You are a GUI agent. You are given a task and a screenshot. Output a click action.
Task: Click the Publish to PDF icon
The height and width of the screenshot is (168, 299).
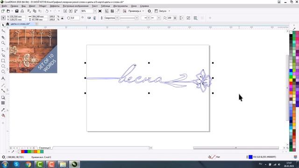point(76,11)
